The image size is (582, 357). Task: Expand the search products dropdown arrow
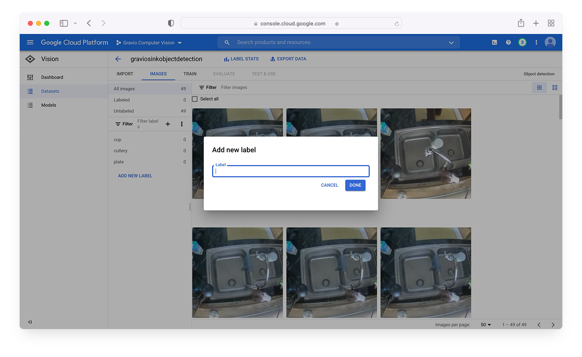(x=451, y=42)
